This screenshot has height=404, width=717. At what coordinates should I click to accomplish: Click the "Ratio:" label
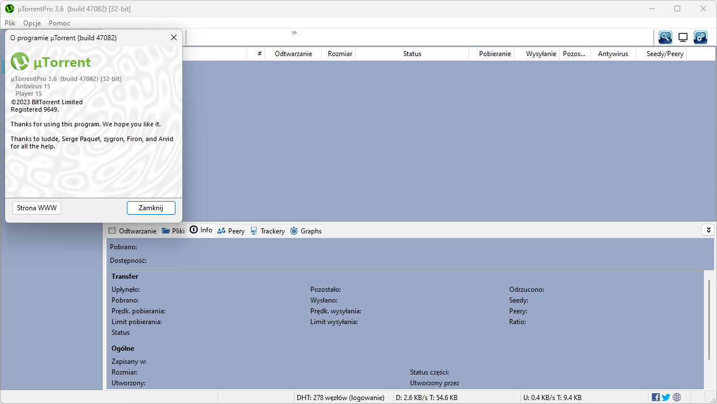(518, 322)
